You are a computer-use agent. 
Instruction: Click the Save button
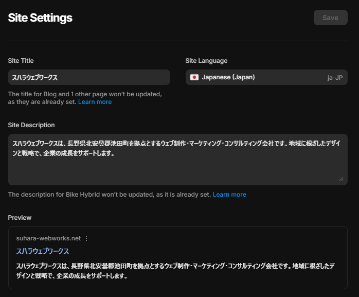[330, 18]
